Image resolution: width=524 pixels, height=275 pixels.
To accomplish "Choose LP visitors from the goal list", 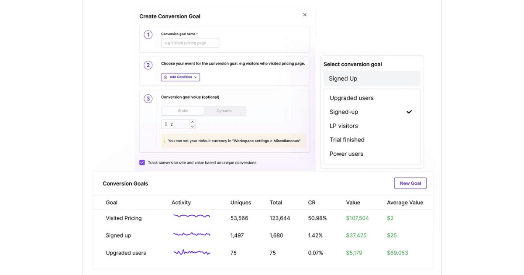I will tap(372, 126).
